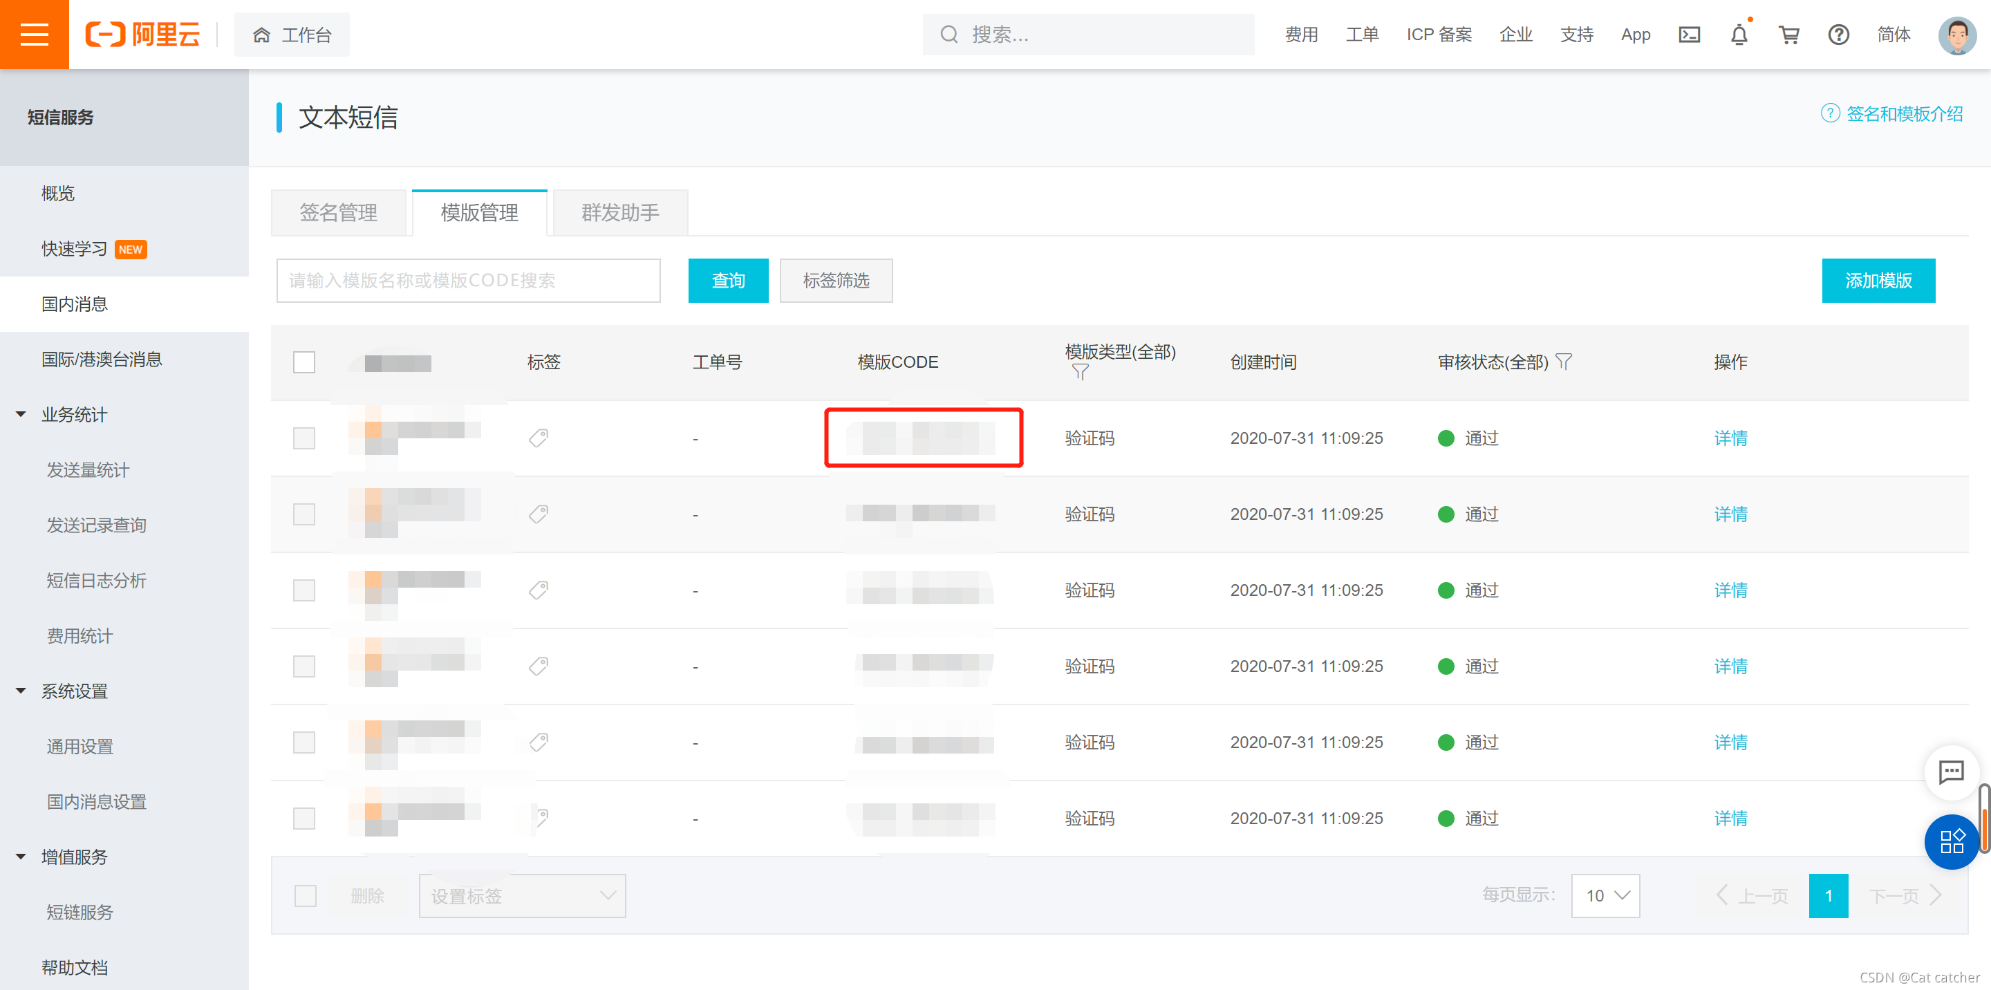Open the blue floating apps widget
The image size is (1991, 990).
pos(1952,841)
